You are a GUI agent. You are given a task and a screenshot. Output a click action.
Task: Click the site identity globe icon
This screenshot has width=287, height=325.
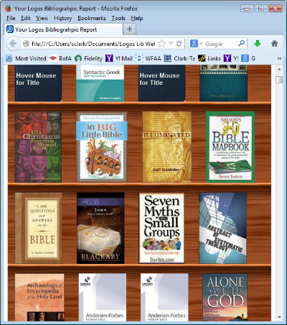tap(26, 44)
